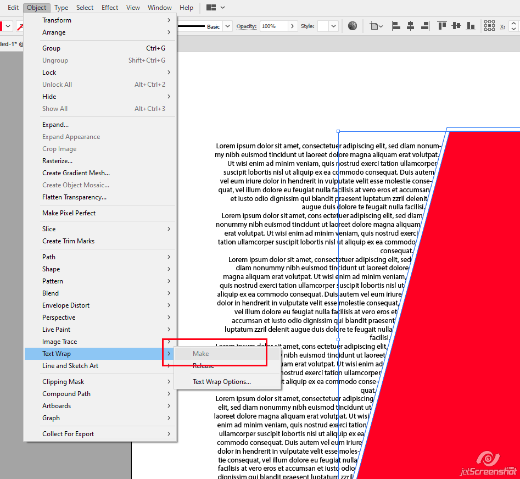Screen dimensions: 520x479
Task: Choose Create Trim Marks item
Action: click(100, 241)
